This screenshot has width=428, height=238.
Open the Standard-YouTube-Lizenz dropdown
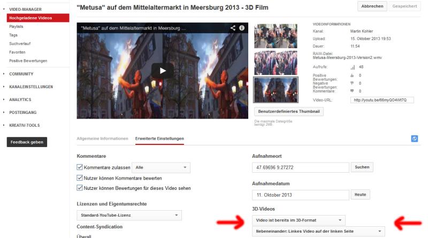coord(128,216)
